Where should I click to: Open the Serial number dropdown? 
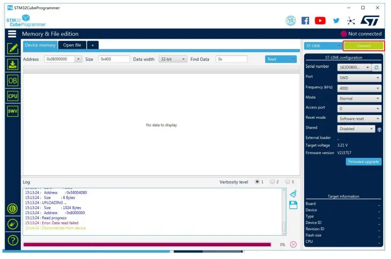tap(354, 67)
